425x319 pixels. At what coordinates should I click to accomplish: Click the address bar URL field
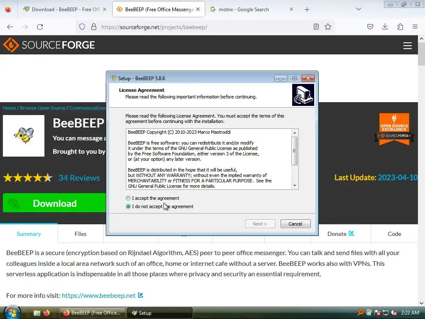205,27
